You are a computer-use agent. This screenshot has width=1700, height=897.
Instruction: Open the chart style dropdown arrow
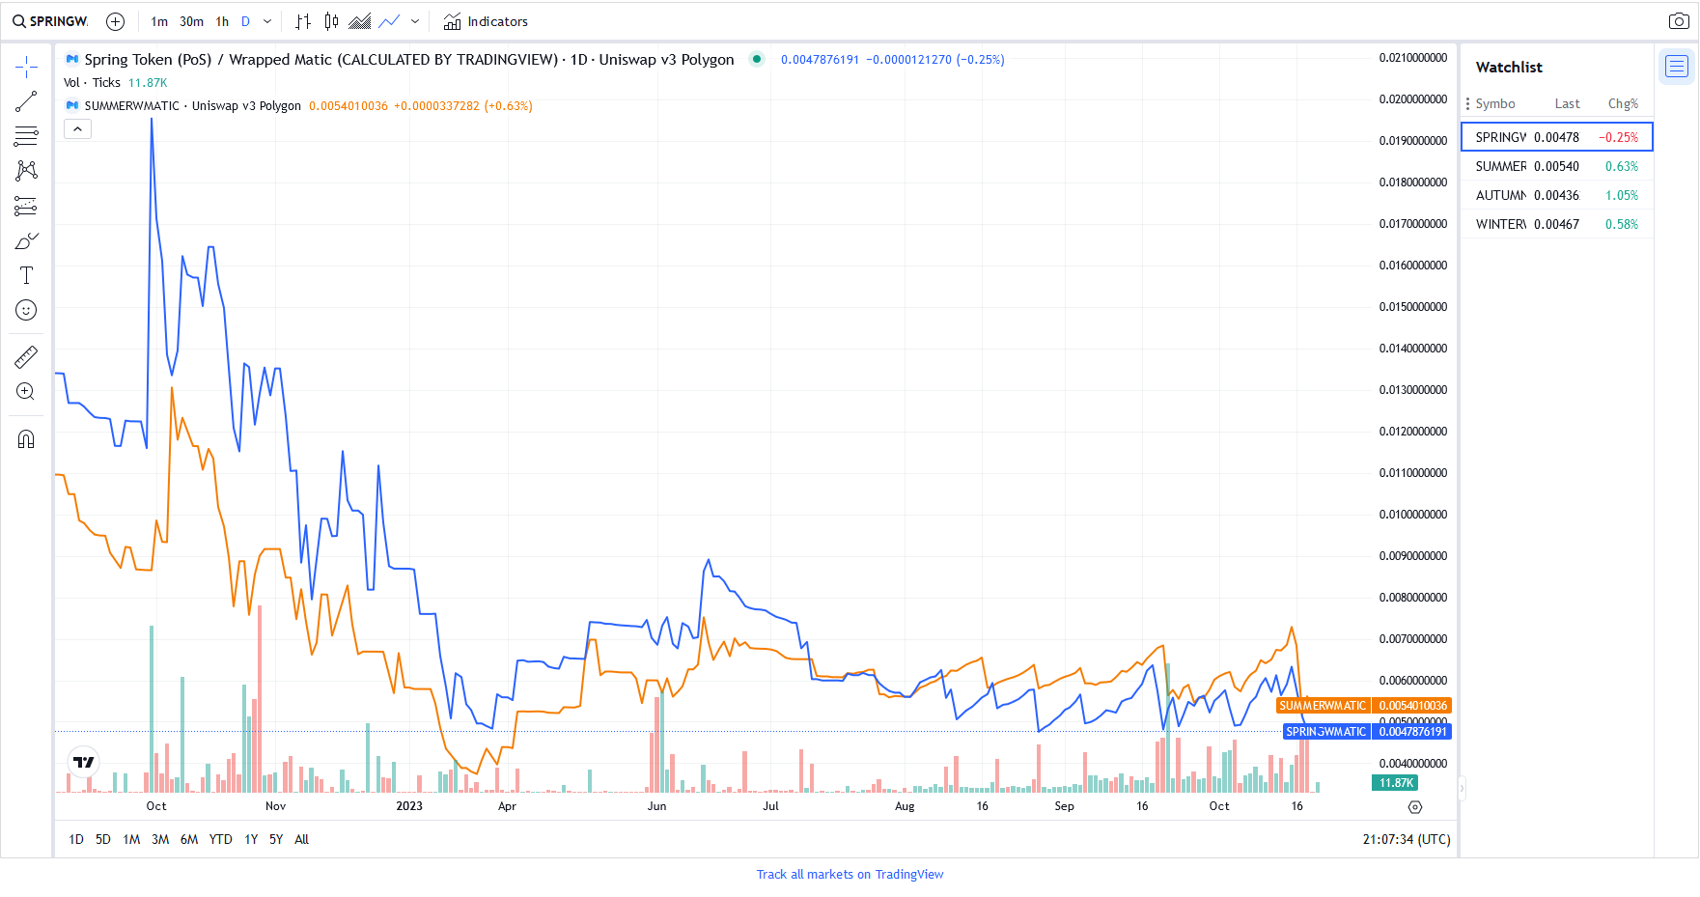coord(415,21)
